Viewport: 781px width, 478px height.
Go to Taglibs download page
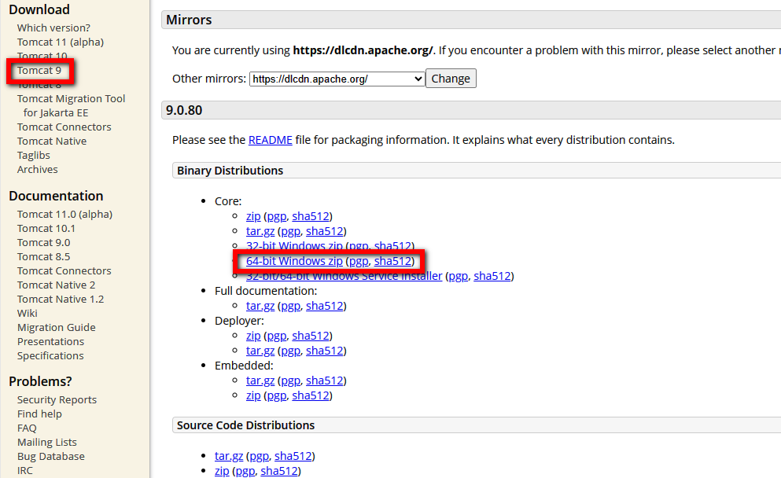[33, 156]
